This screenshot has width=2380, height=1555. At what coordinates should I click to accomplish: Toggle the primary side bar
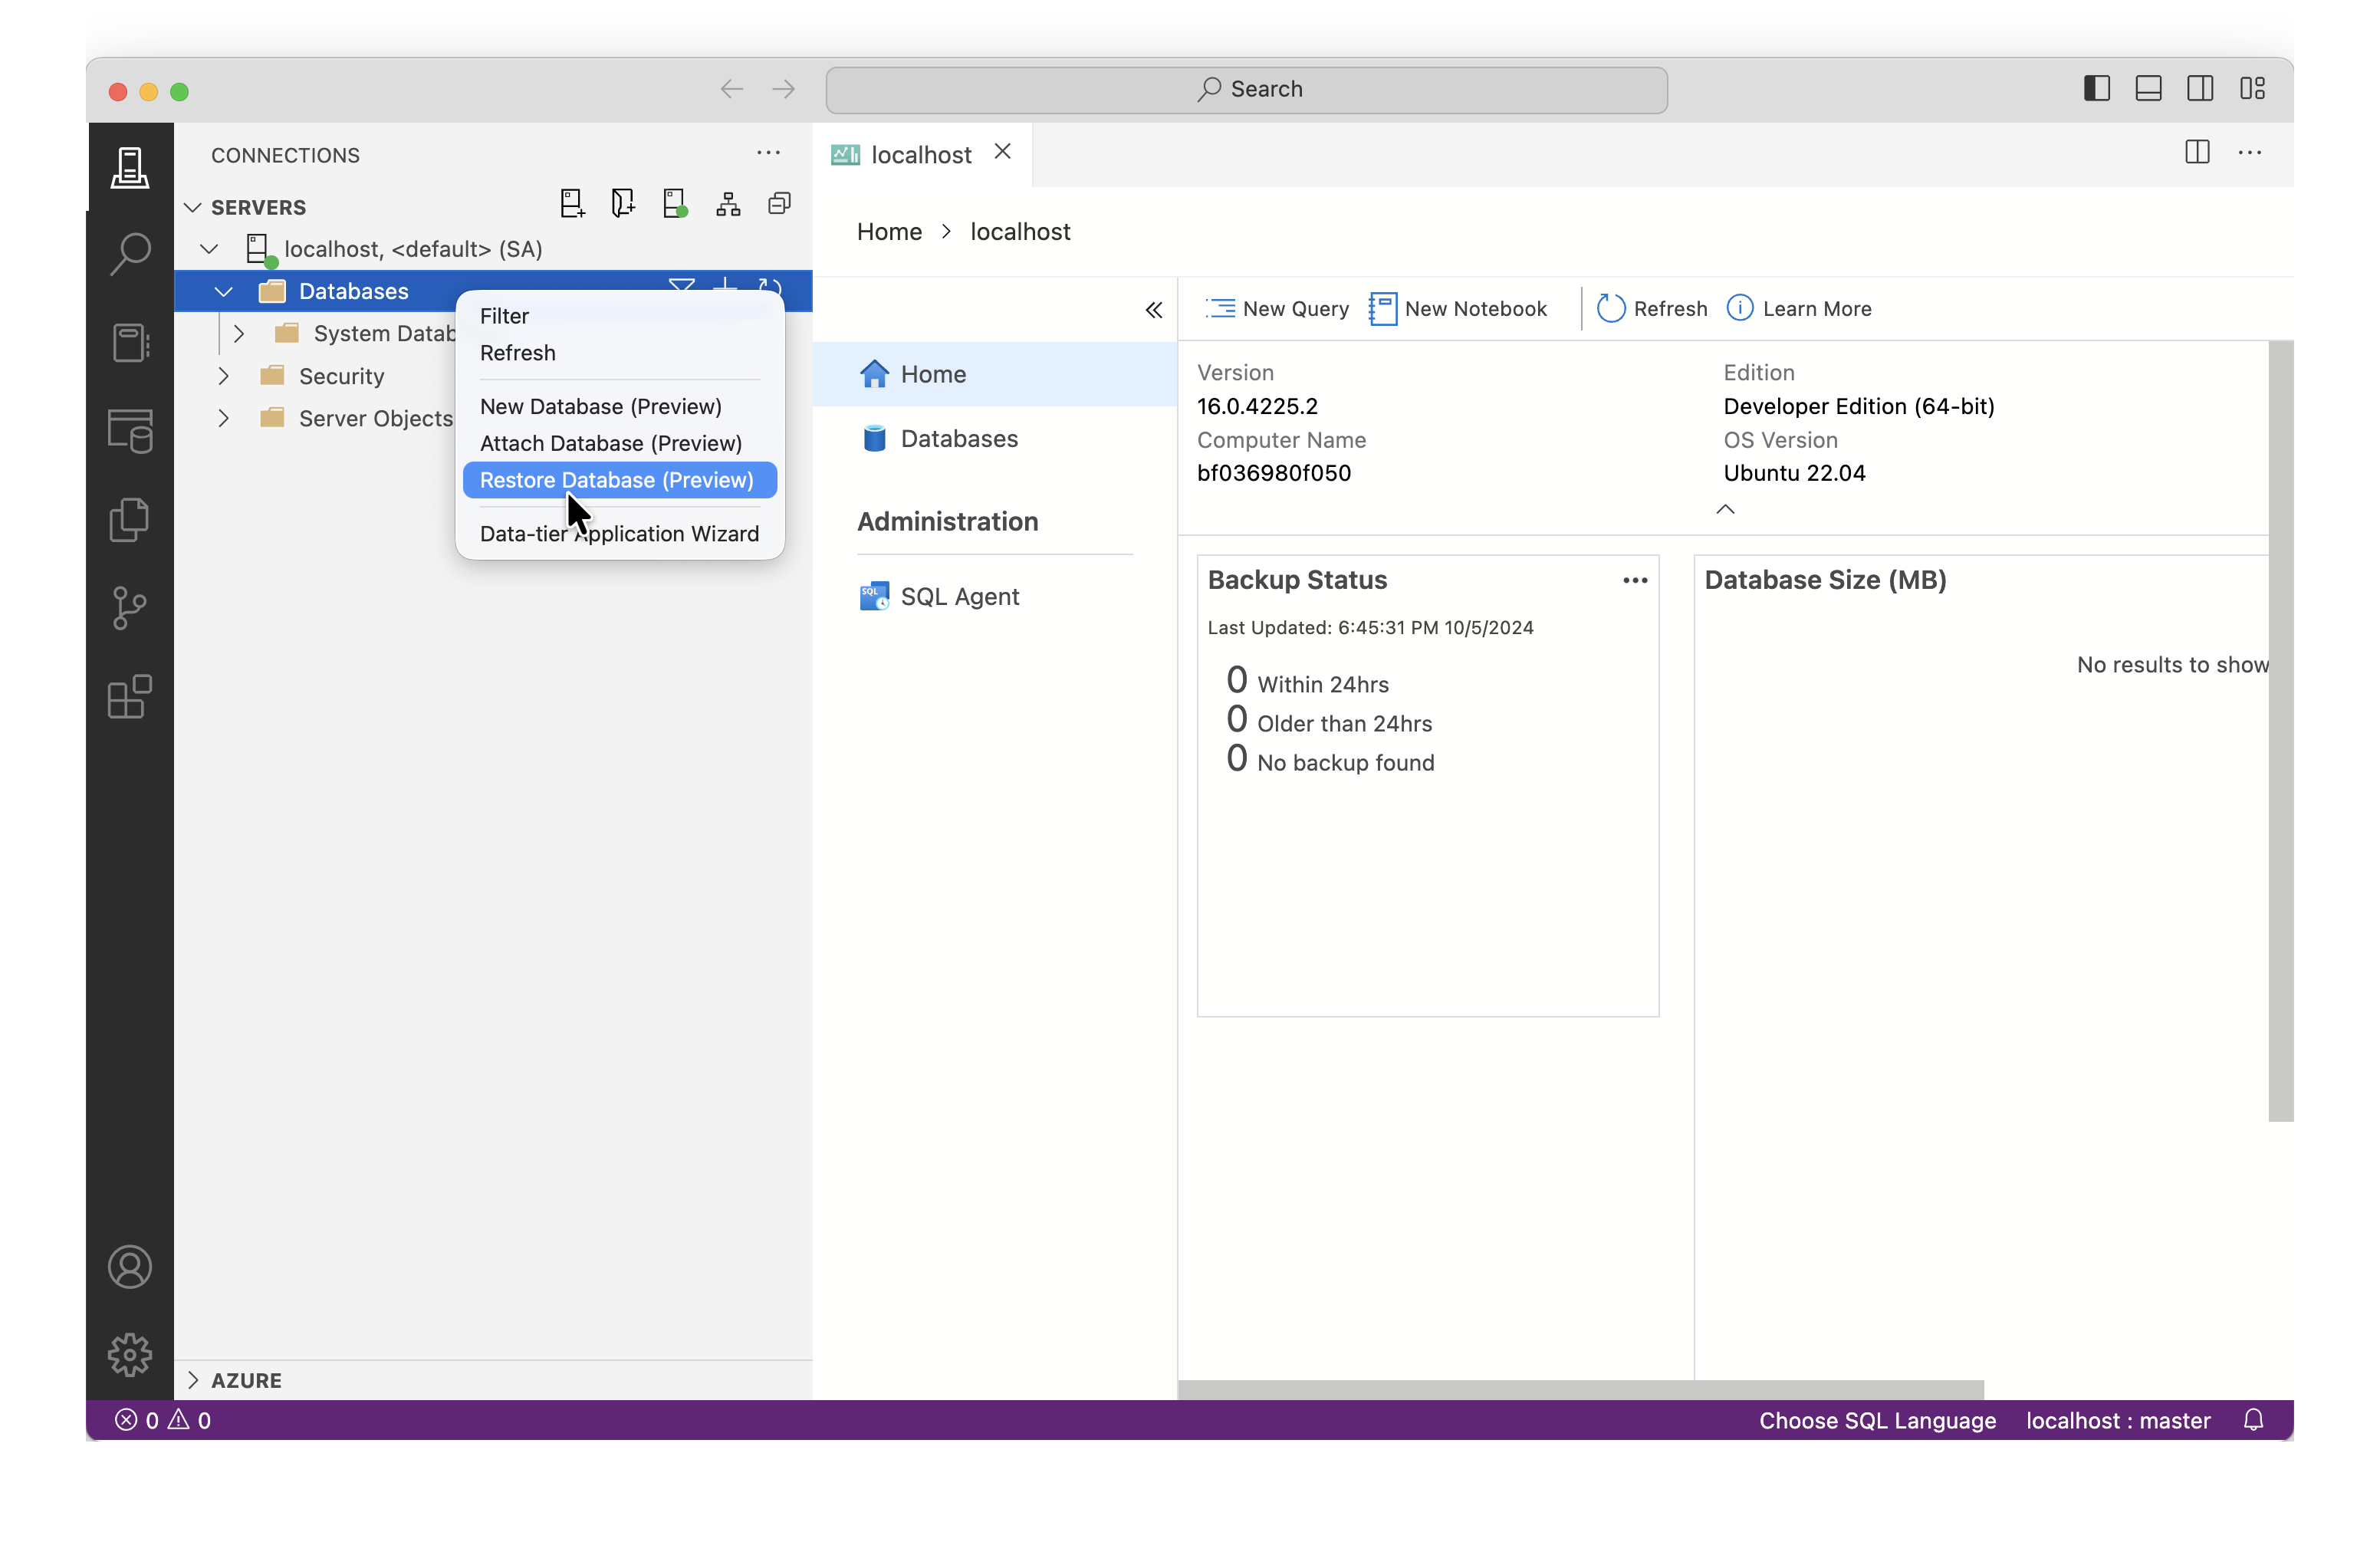[x=2096, y=89]
